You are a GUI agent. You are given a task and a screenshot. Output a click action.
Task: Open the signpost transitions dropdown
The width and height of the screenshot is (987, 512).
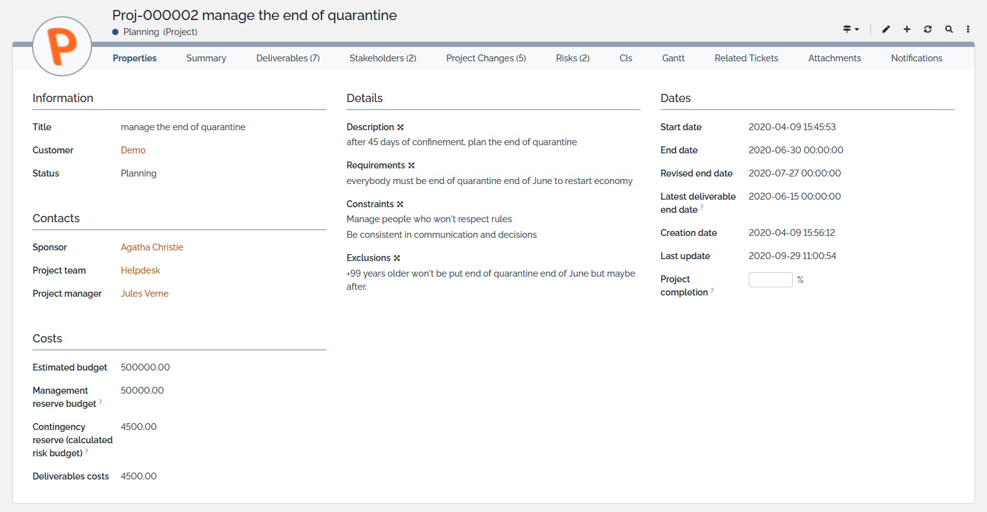coord(850,29)
